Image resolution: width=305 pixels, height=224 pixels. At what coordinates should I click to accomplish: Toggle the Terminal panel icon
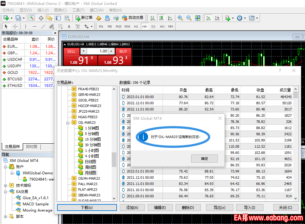pos(58,18)
